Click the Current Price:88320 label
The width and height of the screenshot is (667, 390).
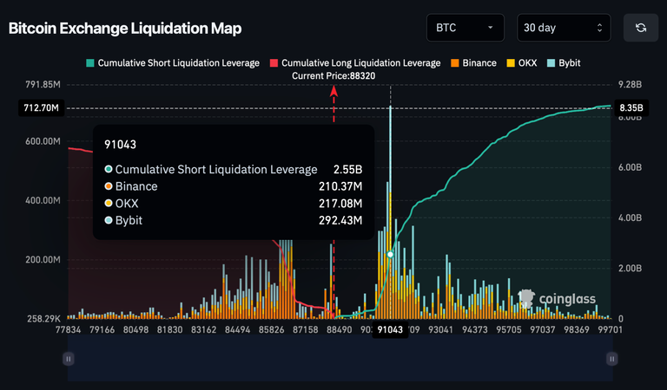coord(333,76)
